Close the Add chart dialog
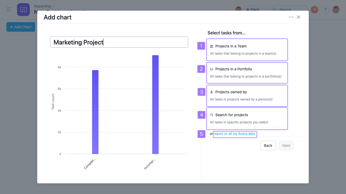The height and width of the screenshot is (194, 346). coord(299,17)
